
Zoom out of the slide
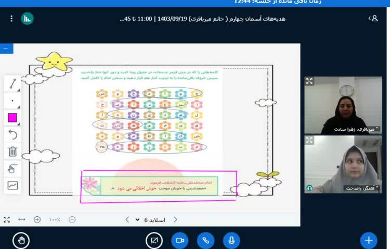pyautogui.click(x=72, y=219)
